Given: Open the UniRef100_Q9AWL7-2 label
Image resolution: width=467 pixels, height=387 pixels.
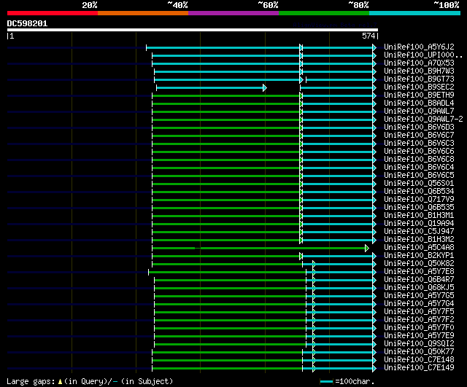Looking at the screenshot, I should pyautogui.click(x=423, y=120).
